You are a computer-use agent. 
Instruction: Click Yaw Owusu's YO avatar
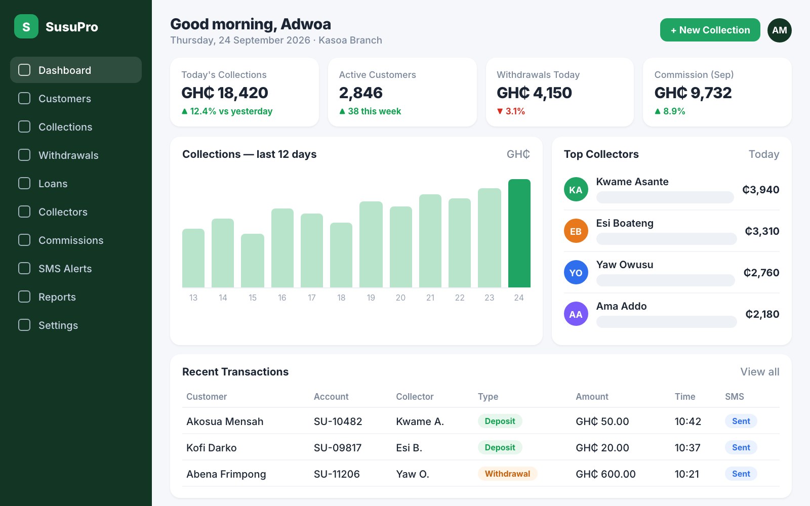tap(576, 272)
